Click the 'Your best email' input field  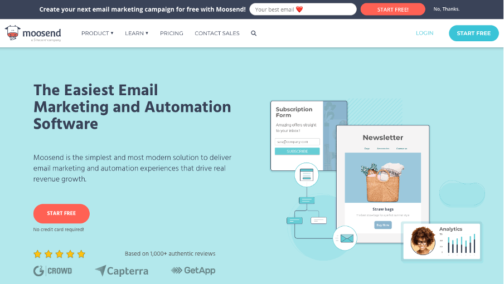coord(303,9)
